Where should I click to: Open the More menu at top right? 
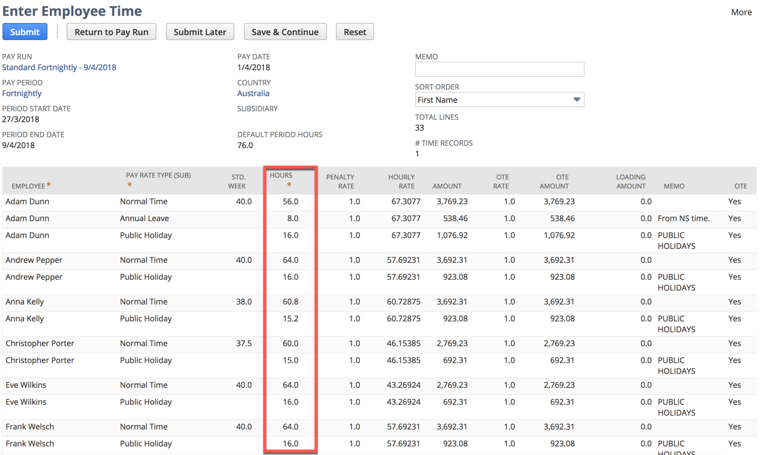741,11
